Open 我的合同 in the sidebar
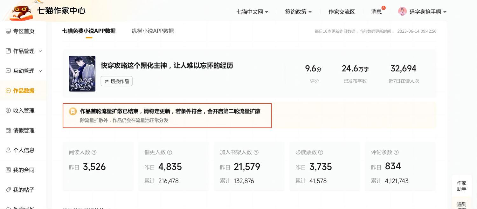The image size is (477, 209). pyautogui.click(x=23, y=170)
